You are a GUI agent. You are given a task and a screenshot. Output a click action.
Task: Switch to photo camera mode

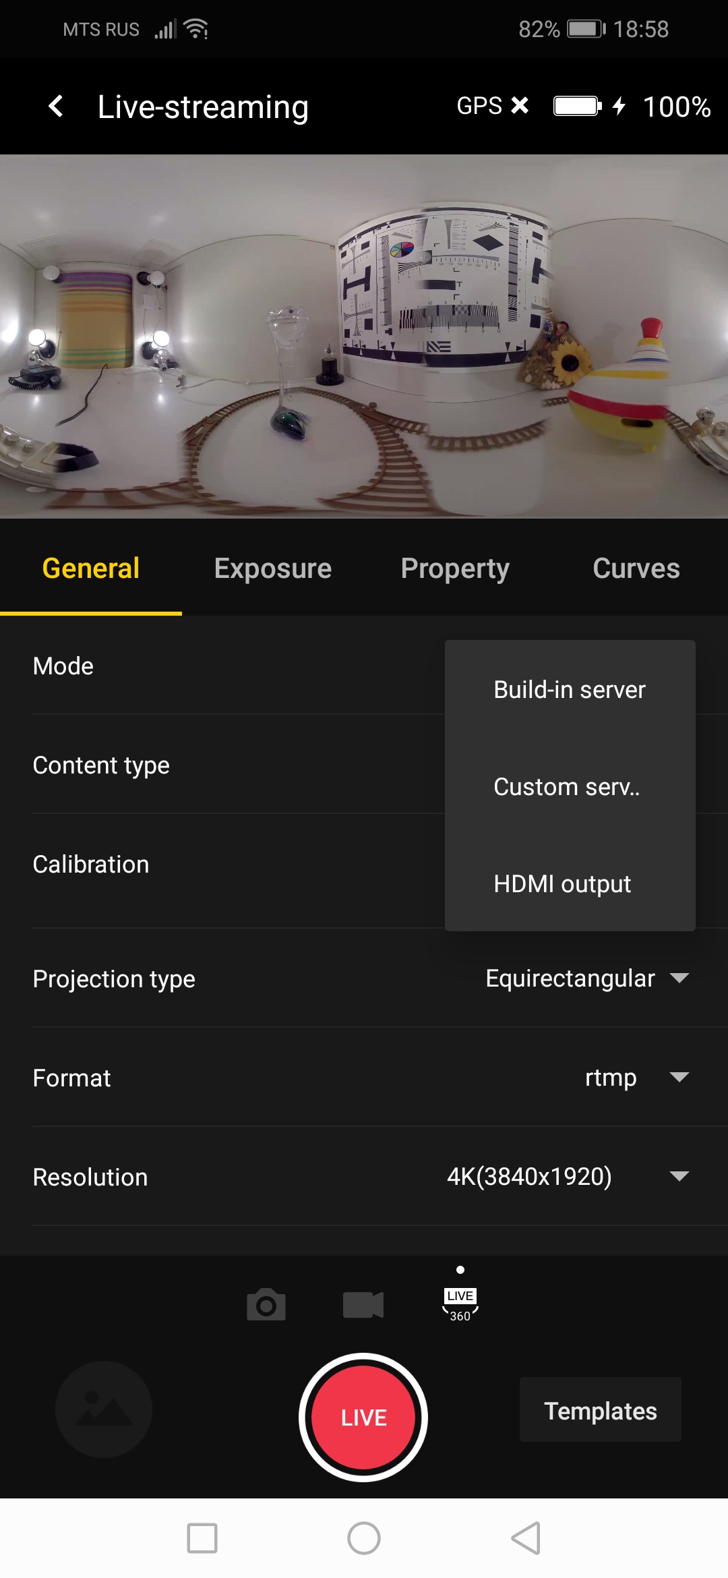(266, 1305)
